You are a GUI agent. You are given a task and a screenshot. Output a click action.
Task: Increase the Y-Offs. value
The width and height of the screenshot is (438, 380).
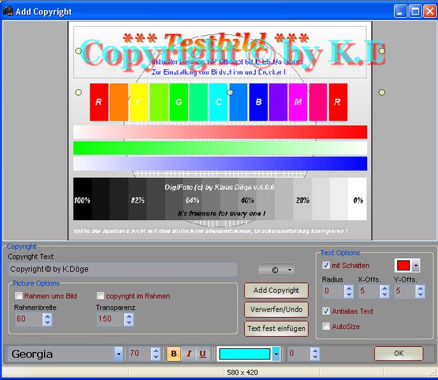point(420,288)
